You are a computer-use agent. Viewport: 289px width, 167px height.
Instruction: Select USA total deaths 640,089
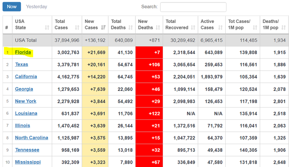pos(124,40)
